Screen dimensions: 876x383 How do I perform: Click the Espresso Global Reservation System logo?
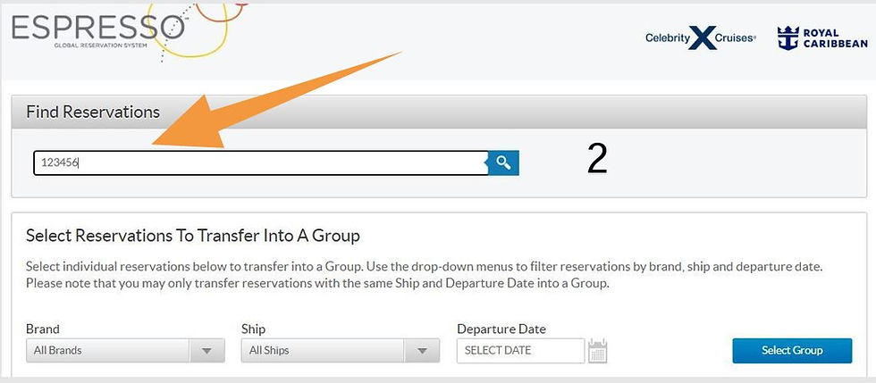(98, 29)
